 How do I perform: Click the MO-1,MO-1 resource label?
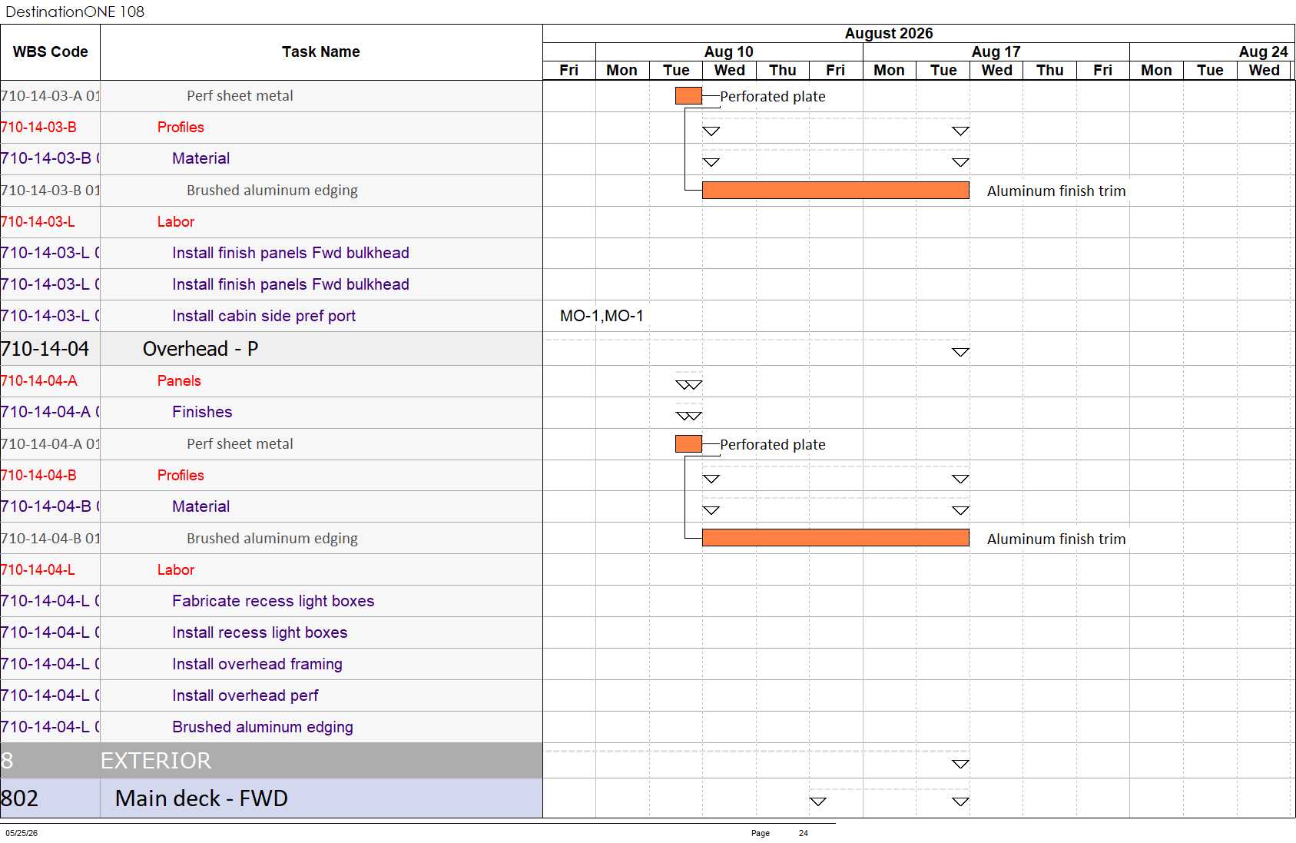(x=602, y=316)
